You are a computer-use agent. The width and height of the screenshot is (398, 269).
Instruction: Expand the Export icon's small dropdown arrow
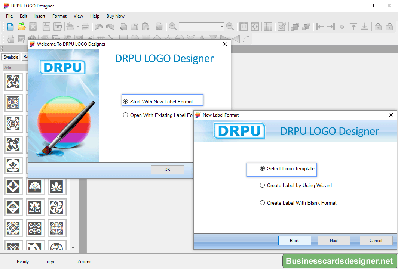77,27
